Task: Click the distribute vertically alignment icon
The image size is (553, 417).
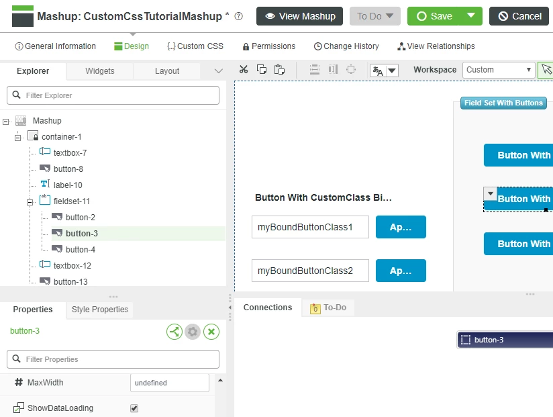Action: click(x=315, y=70)
